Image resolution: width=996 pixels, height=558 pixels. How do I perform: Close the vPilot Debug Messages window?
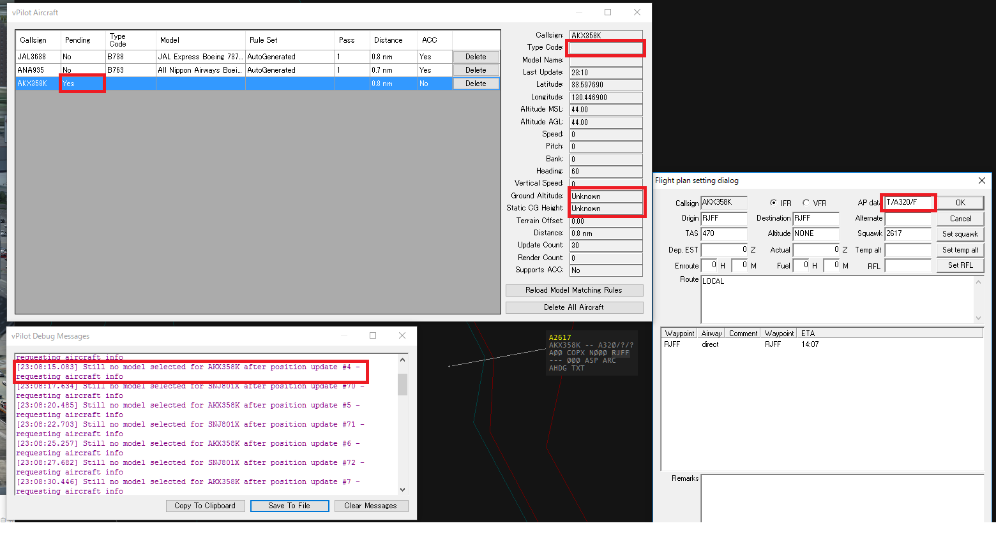click(x=402, y=335)
